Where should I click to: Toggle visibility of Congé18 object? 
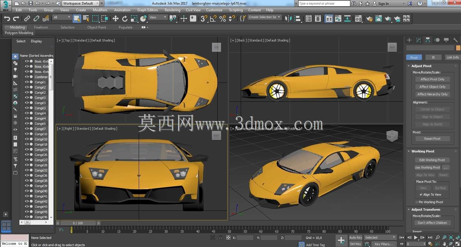[x=27, y=144]
